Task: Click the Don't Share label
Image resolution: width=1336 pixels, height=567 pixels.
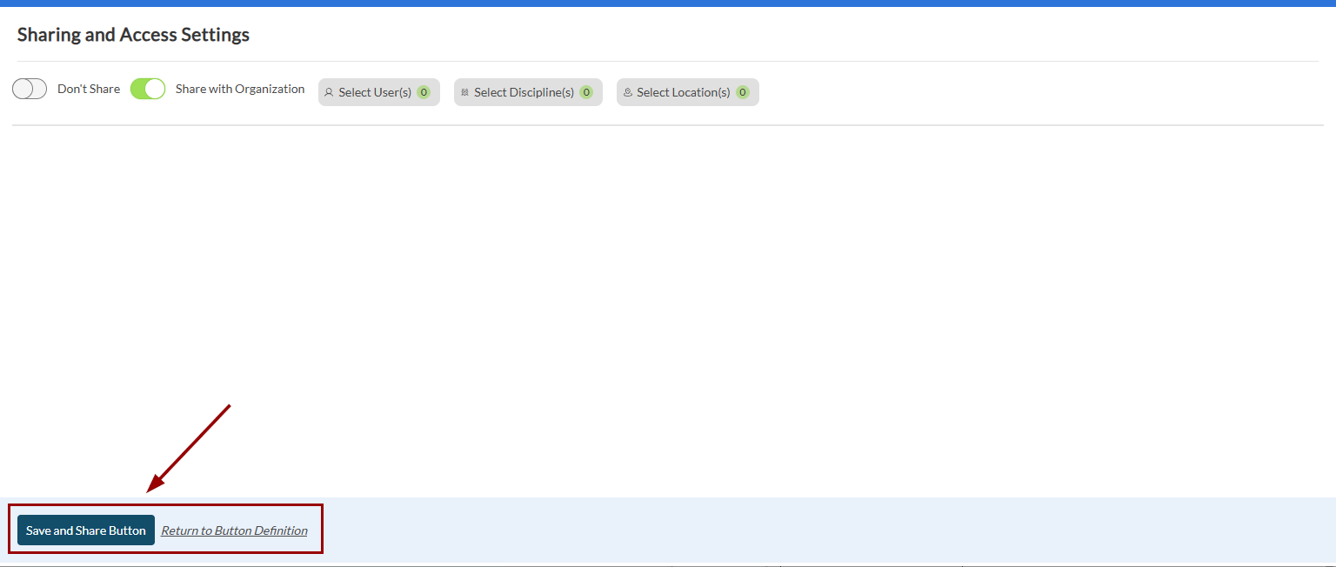Action: pos(89,89)
